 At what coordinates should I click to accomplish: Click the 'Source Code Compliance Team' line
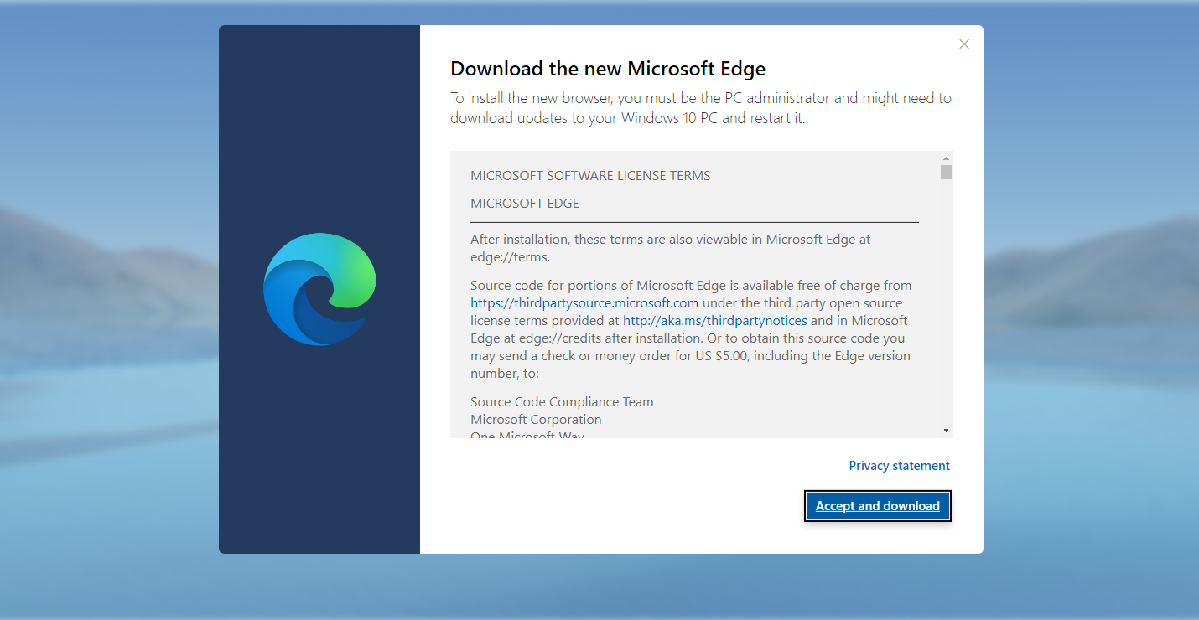click(562, 402)
